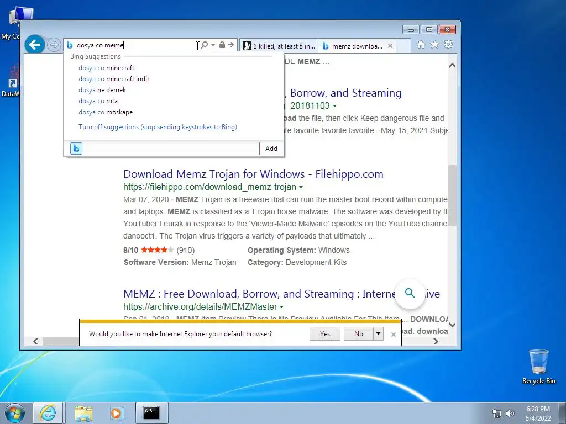Click the Go arrow in address bar

click(231, 45)
